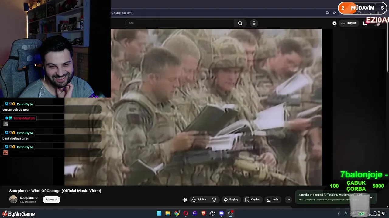389x218 pixels.
Task: Open YouTube notifications bell
Action: tap(365, 23)
